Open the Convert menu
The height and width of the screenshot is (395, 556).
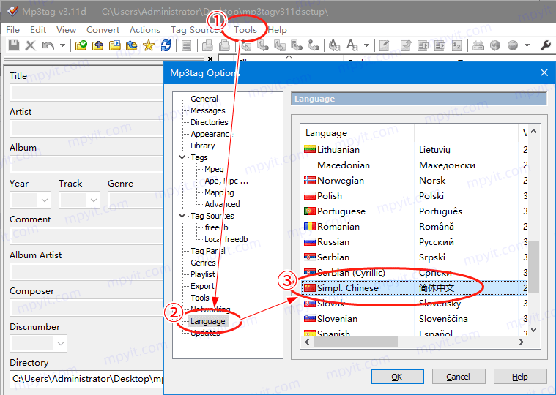click(103, 30)
